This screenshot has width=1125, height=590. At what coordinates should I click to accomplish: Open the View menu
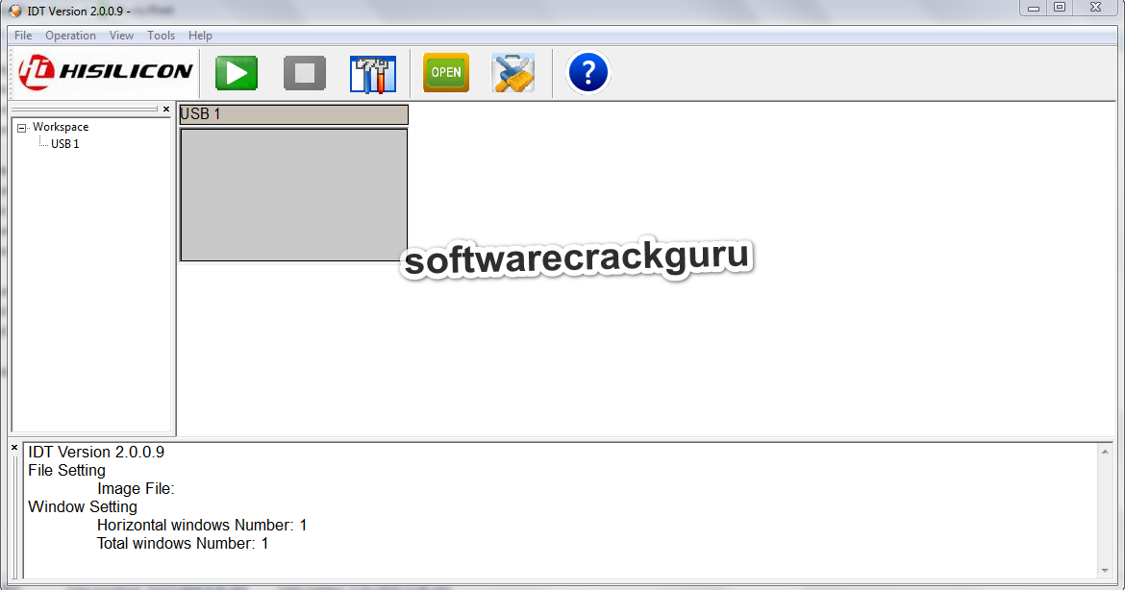pyautogui.click(x=121, y=36)
